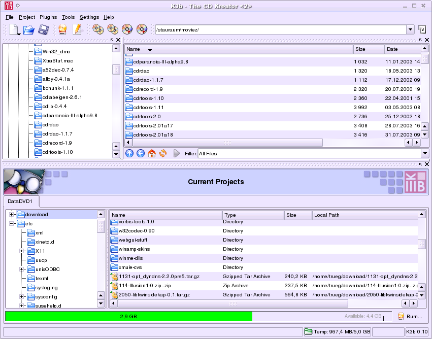Click the green 2,9 GB project size bar

point(127,316)
